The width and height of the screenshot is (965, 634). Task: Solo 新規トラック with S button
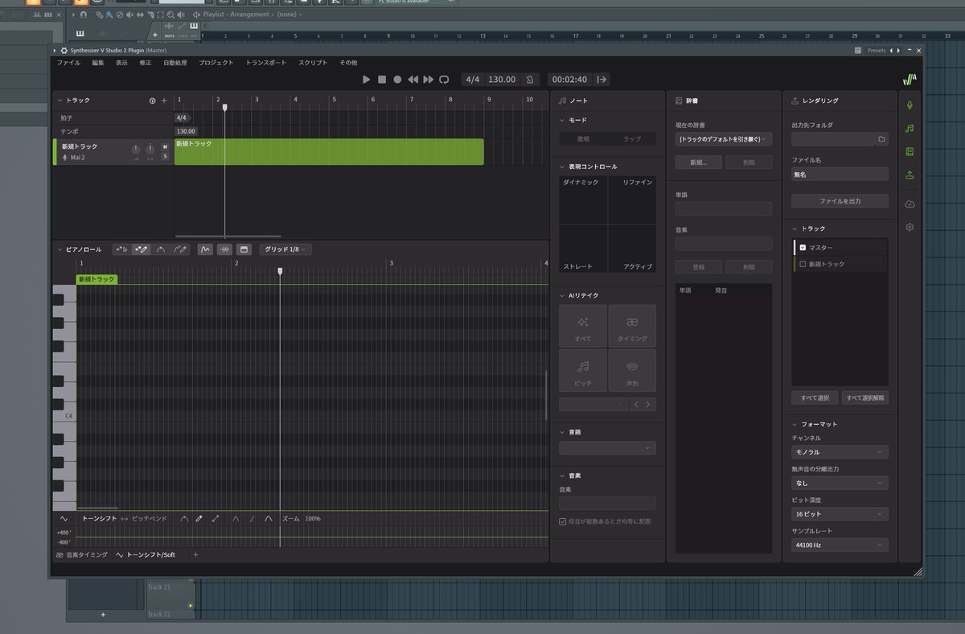165,156
